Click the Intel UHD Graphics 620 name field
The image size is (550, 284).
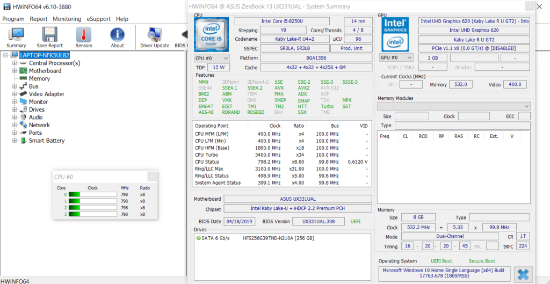click(474, 30)
